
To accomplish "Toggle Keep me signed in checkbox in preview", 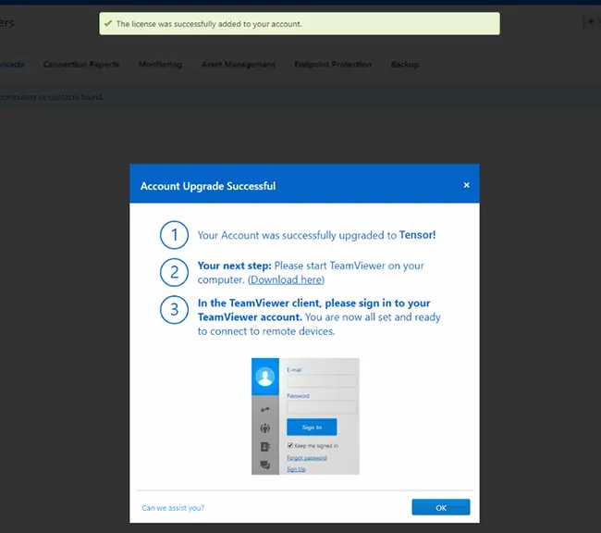I will [x=290, y=445].
